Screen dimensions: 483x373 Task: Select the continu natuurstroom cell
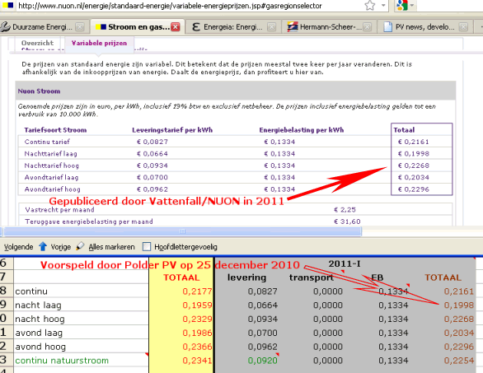click(x=81, y=361)
